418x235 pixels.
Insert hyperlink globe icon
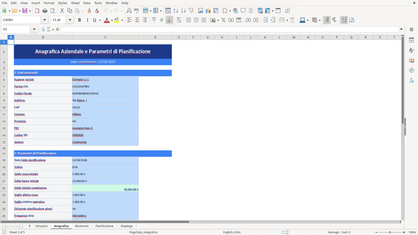coord(235,11)
